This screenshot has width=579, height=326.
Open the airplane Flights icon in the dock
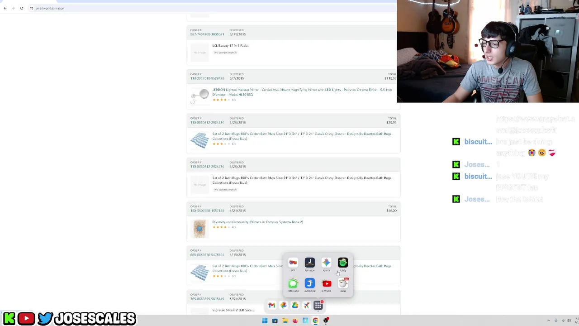pos(307,306)
